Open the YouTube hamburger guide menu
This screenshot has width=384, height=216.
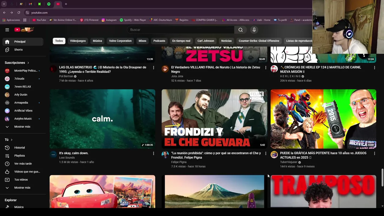click(7, 30)
